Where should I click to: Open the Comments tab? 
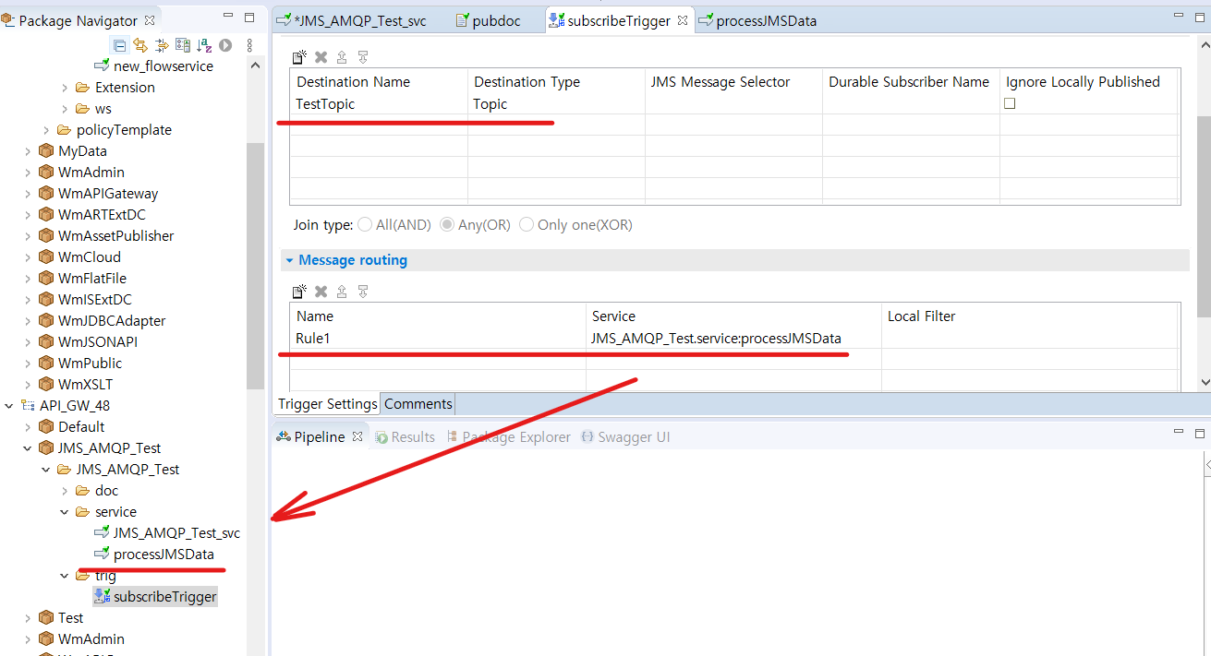418,404
